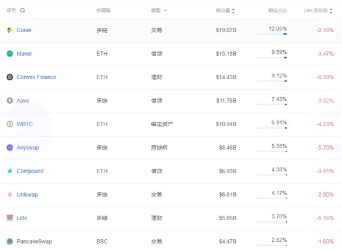Click the Lido project logo icon
The width and height of the screenshot is (342, 251).
tap(10, 218)
